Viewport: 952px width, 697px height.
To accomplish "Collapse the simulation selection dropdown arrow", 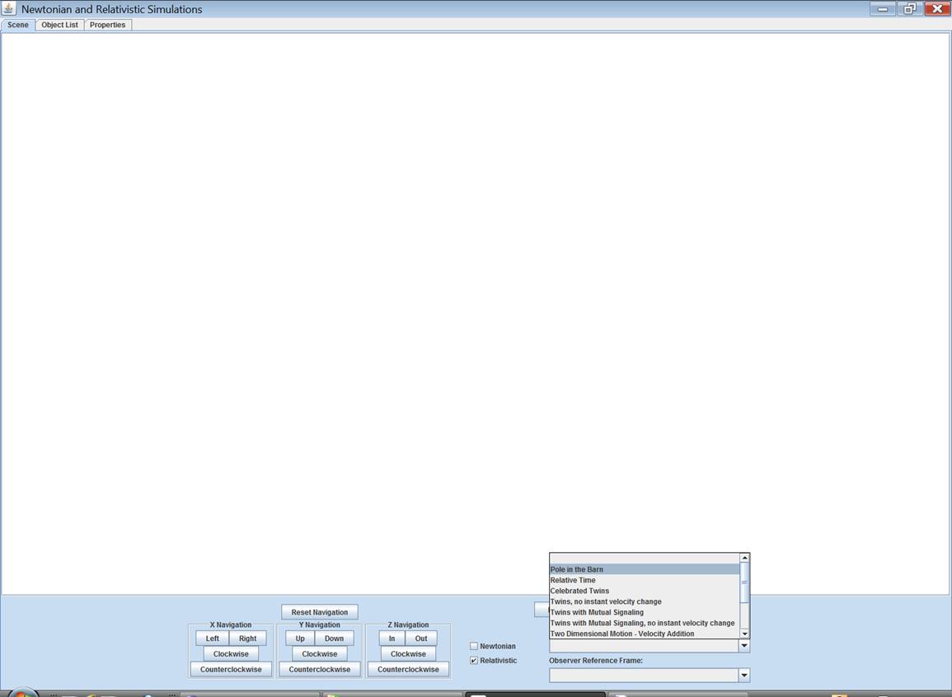I will (x=743, y=646).
